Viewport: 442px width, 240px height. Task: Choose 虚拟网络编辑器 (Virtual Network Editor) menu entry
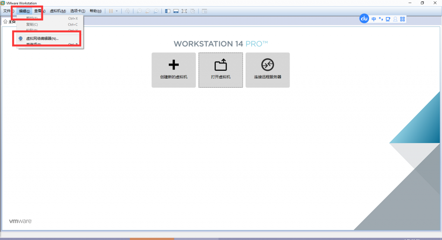pyautogui.click(x=50, y=38)
